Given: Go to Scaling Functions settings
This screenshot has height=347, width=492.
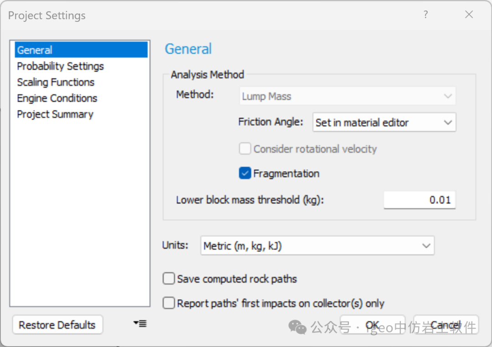Looking at the screenshot, I should tap(56, 82).
